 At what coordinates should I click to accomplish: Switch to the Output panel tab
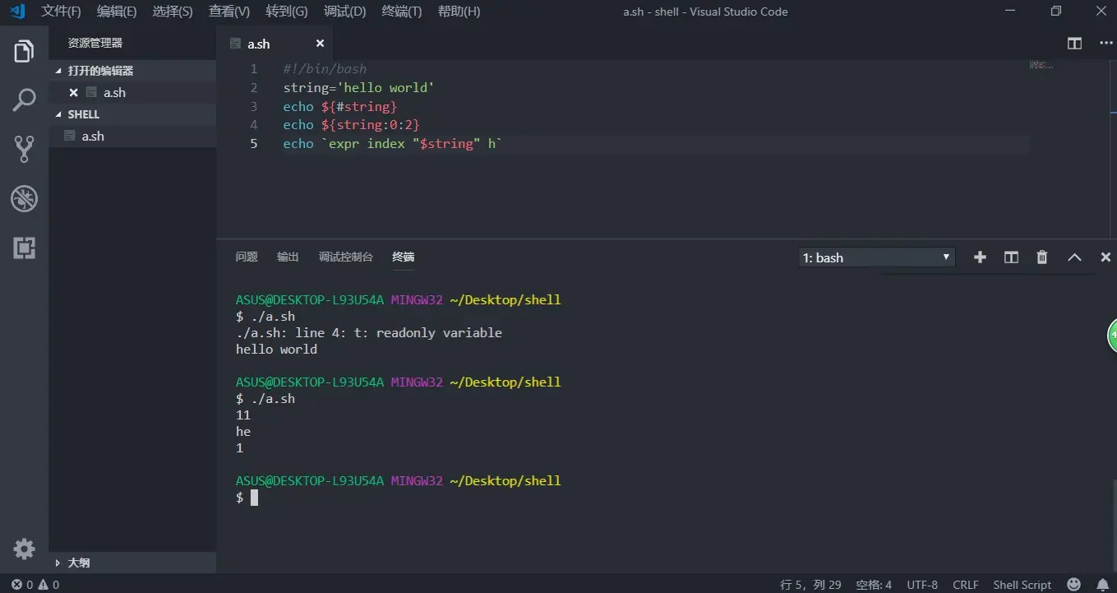[288, 257]
